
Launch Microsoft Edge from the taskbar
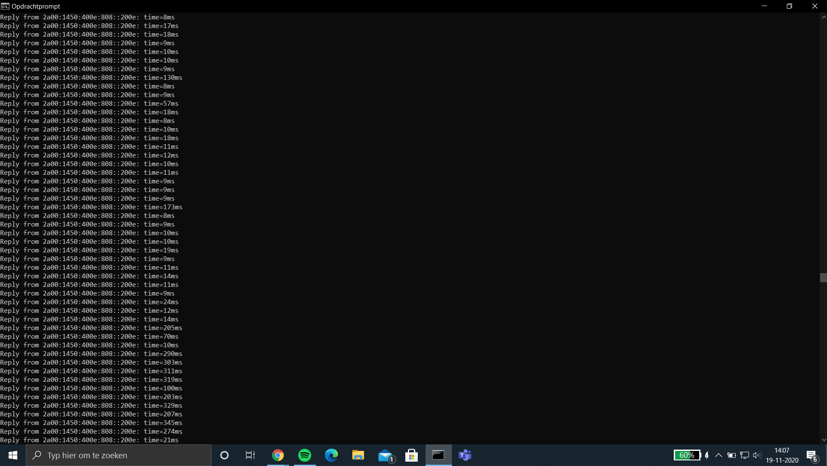pos(331,455)
